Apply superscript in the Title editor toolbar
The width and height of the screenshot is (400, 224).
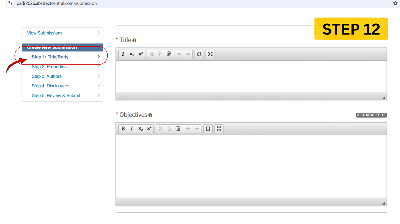coord(140,54)
